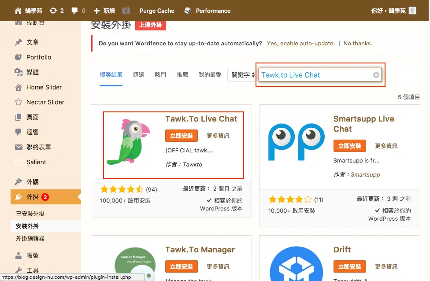The width and height of the screenshot is (430, 281).
Task: Click the No thanks link
Action: (x=358, y=43)
